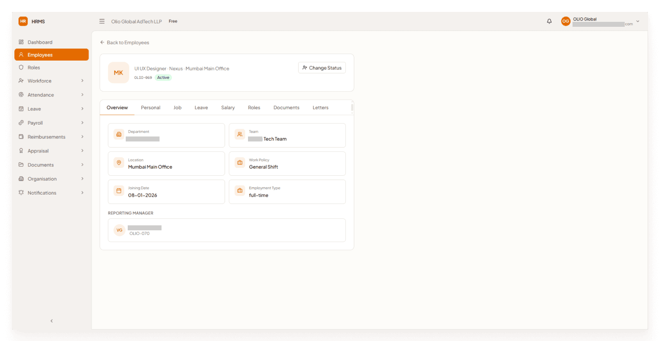The height and width of the screenshot is (341, 660).
Task: Click the Dashboard grid icon
Action: 21,42
